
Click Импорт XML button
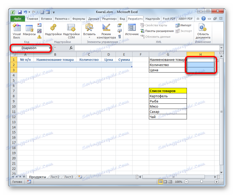[x=184, y=25]
